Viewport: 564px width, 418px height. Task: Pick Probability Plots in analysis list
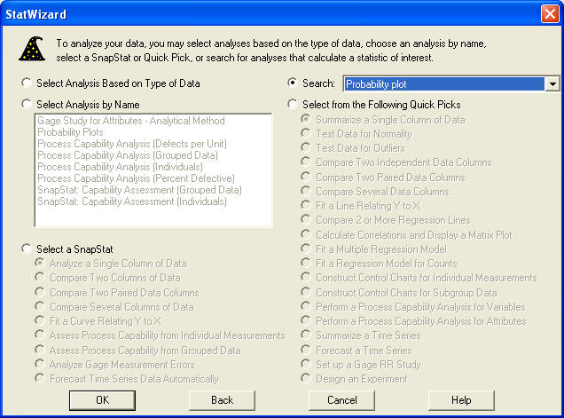[x=70, y=132]
